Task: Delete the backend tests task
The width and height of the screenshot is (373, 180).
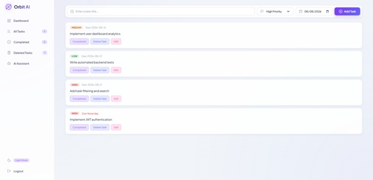Action: pyautogui.click(x=100, y=70)
